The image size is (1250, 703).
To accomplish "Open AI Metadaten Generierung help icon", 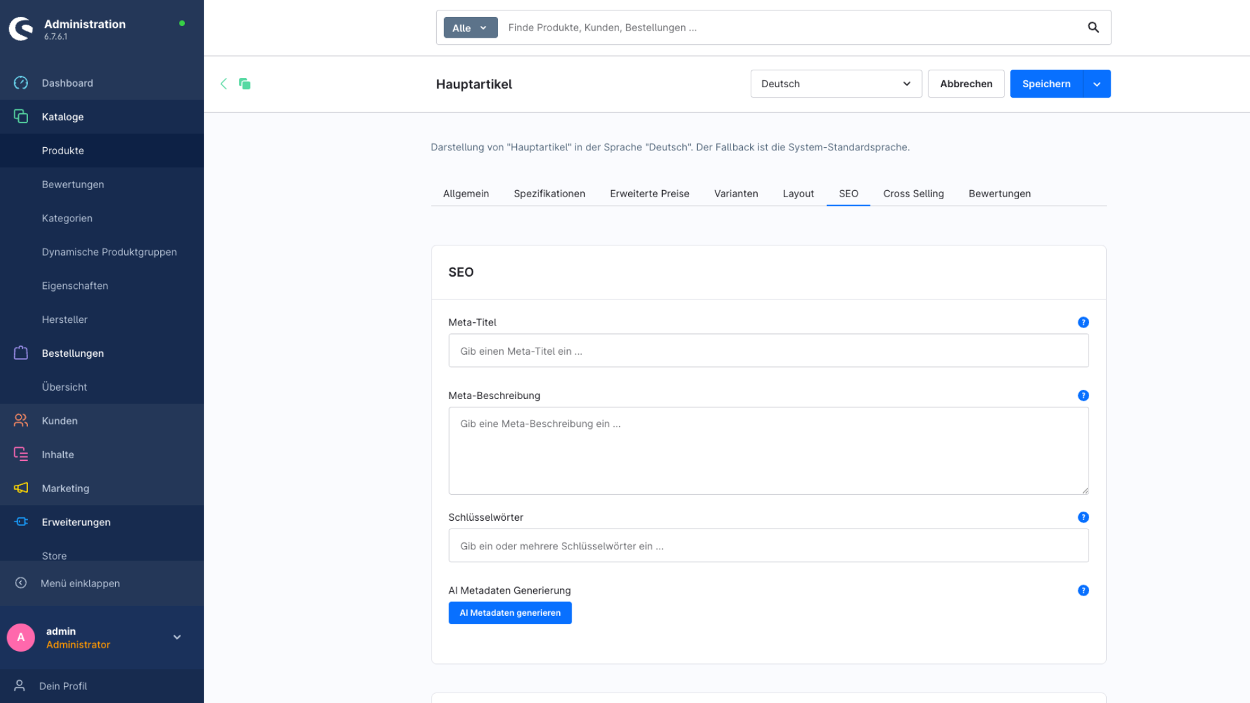I will tap(1083, 590).
